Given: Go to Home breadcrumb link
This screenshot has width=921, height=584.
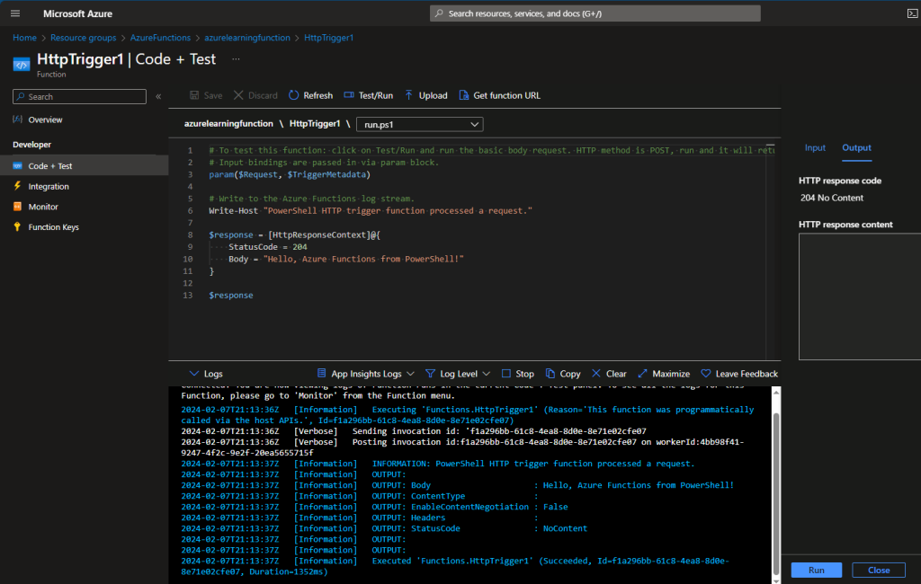Looking at the screenshot, I should coord(24,38).
